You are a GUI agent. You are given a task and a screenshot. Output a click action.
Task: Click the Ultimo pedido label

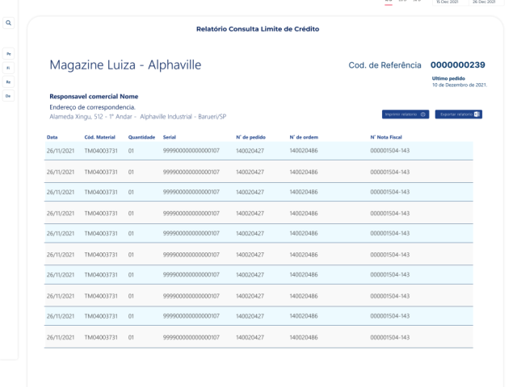448,78
